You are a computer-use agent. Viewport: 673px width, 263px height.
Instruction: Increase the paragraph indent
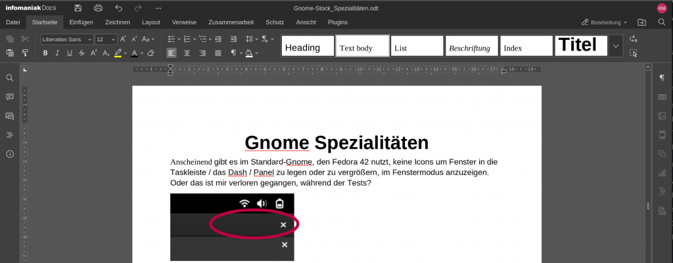[233, 39]
